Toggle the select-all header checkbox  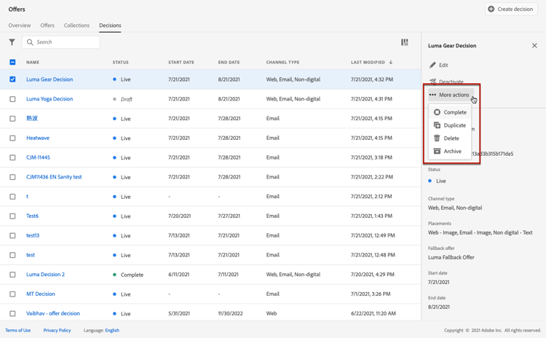[x=12, y=63]
